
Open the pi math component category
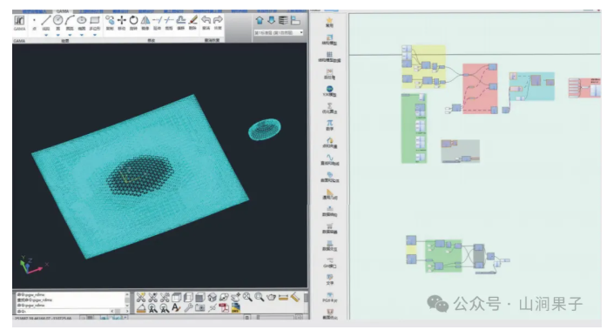(329, 125)
